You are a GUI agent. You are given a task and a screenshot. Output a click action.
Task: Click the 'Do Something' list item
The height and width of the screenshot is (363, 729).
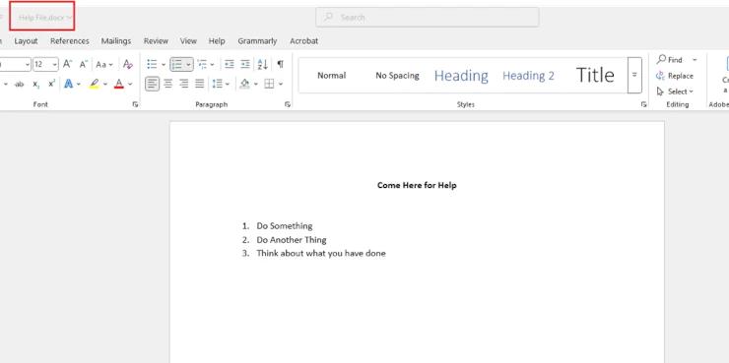[x=285, y=226]
